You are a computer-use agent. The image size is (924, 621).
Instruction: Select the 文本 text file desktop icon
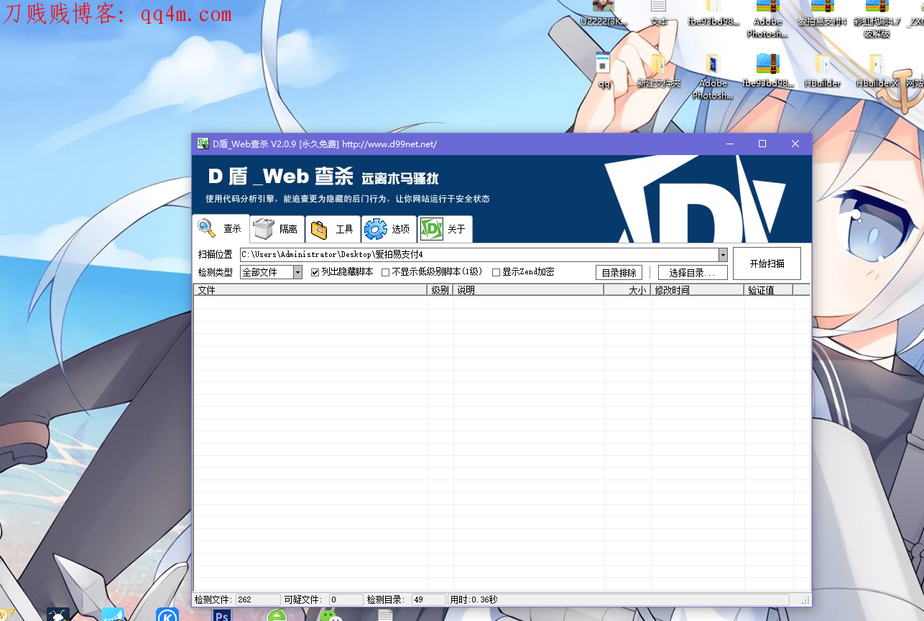(659, 13)
